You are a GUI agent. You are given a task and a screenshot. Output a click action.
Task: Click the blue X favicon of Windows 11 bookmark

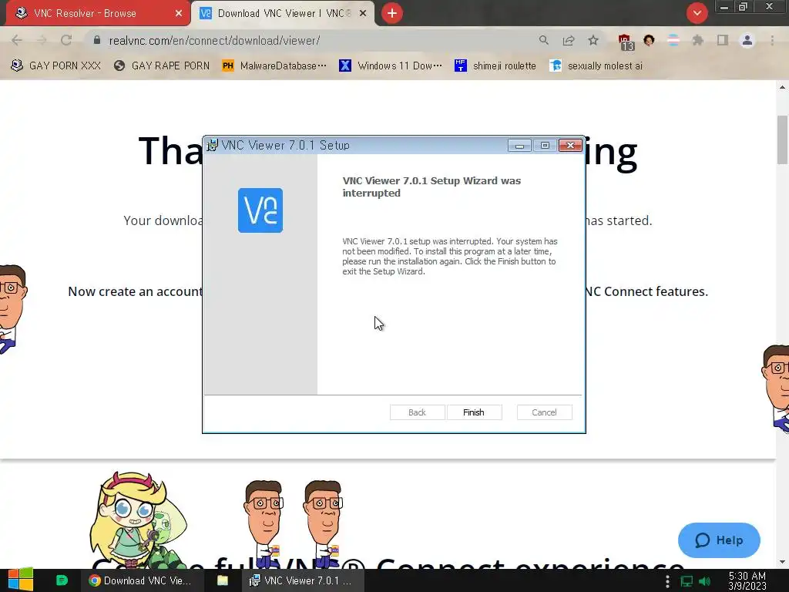344,66
